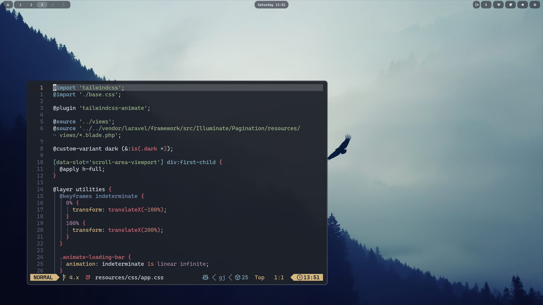
Task: Mute audio via the speaker icon
Action: pos(523,5)
